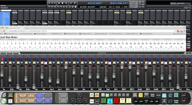The height and width of the screenshot is (105, 192).
Task: Click Create Midi Track
Action: click(x=39, y=101)
